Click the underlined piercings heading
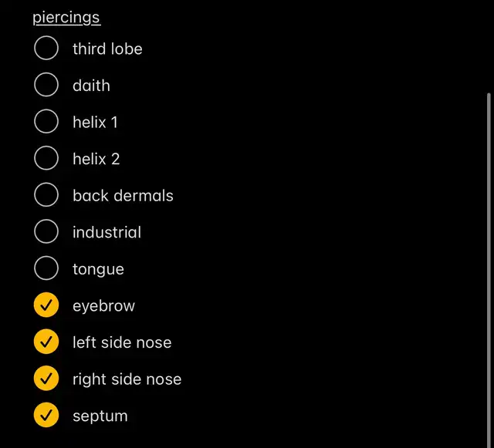The image size is (494, 448). click(66, 17)
